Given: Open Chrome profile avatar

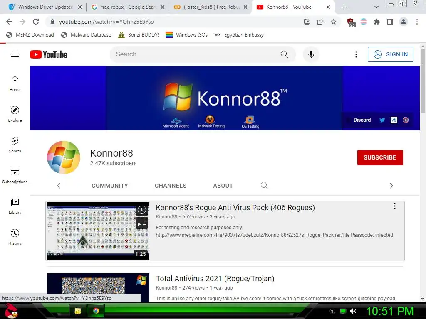Looking at the screenshot, I should coord(404,22).
